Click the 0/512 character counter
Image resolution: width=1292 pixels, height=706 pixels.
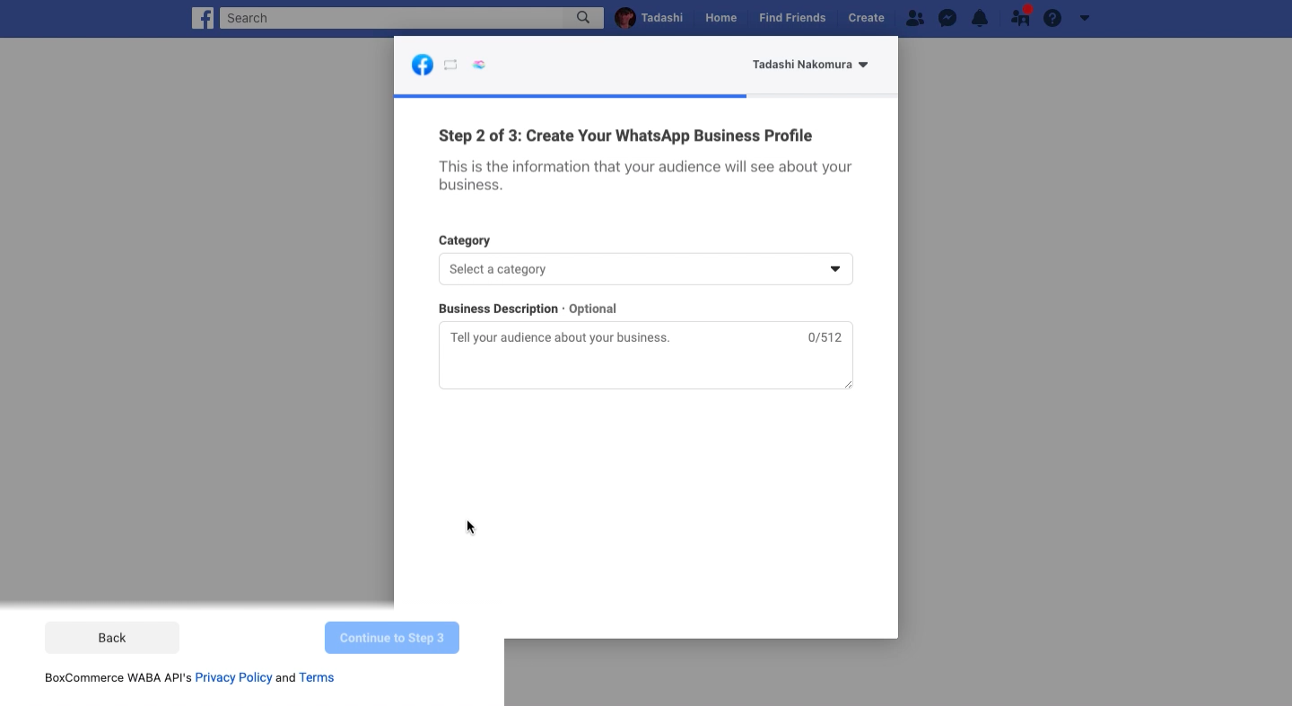pos(825,337)
